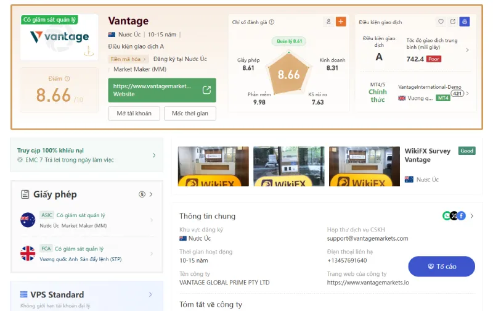Click the EMC icon in complaints banner
493x311 pixels.
[20, 160]
